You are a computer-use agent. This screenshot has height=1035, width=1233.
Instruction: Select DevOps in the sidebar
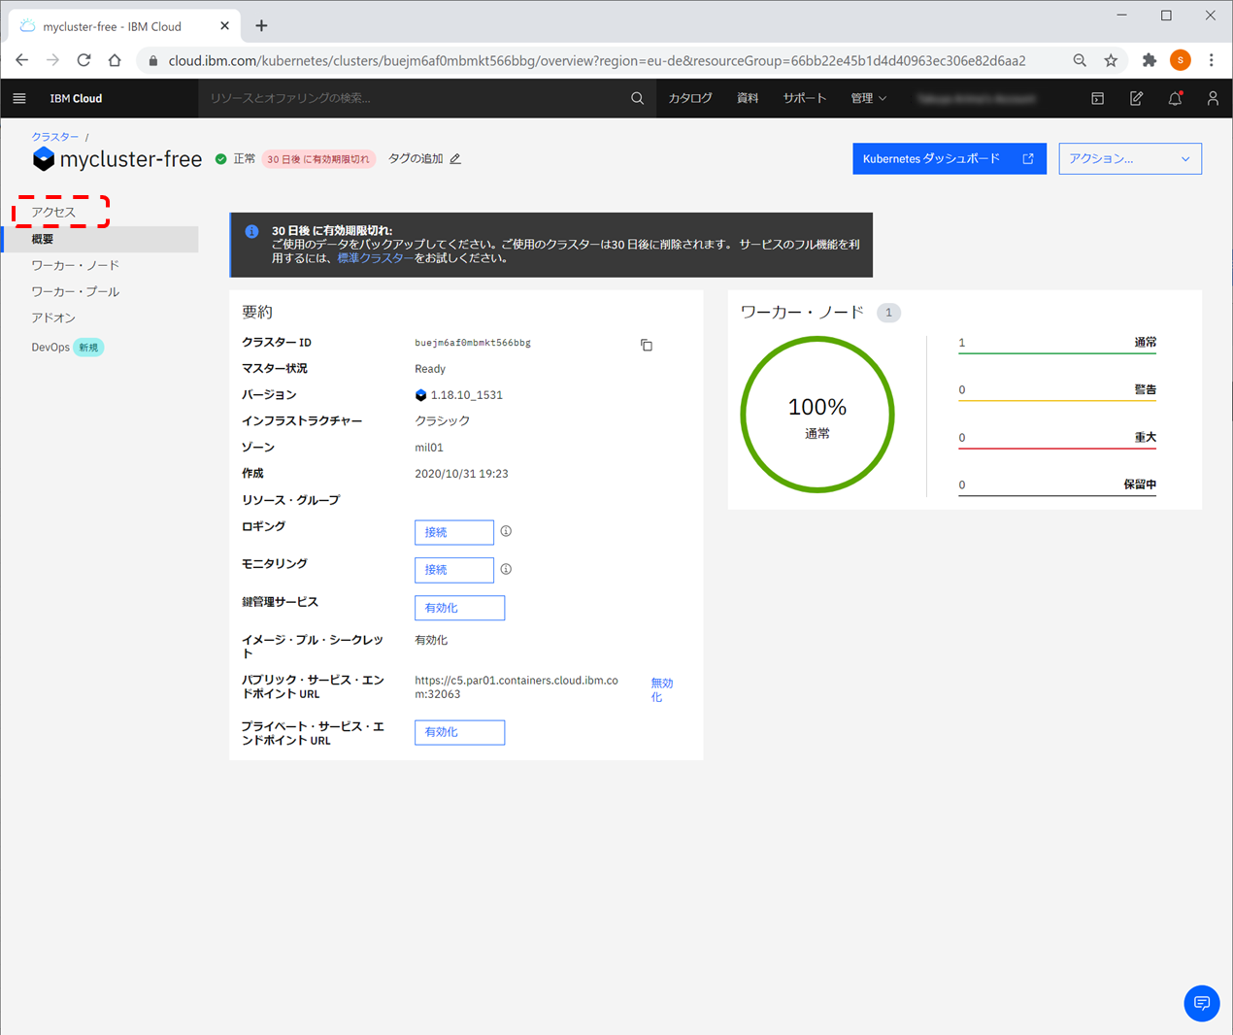point(50,348)
